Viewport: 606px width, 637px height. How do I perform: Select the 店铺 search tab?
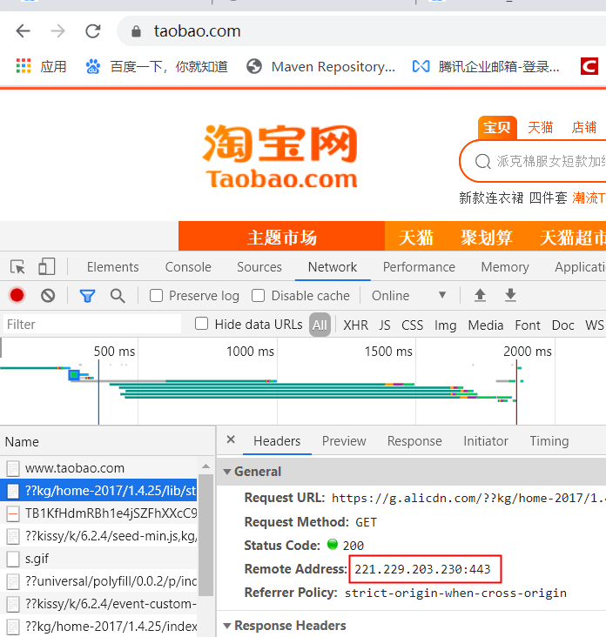pos(584,128)
